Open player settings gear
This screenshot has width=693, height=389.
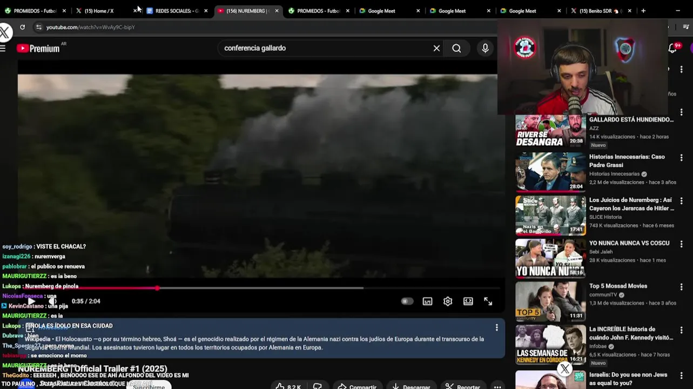tap(448, 301)
